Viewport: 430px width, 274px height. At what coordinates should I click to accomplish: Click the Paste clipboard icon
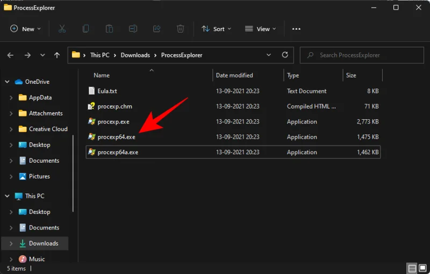[x=110, y=29]
